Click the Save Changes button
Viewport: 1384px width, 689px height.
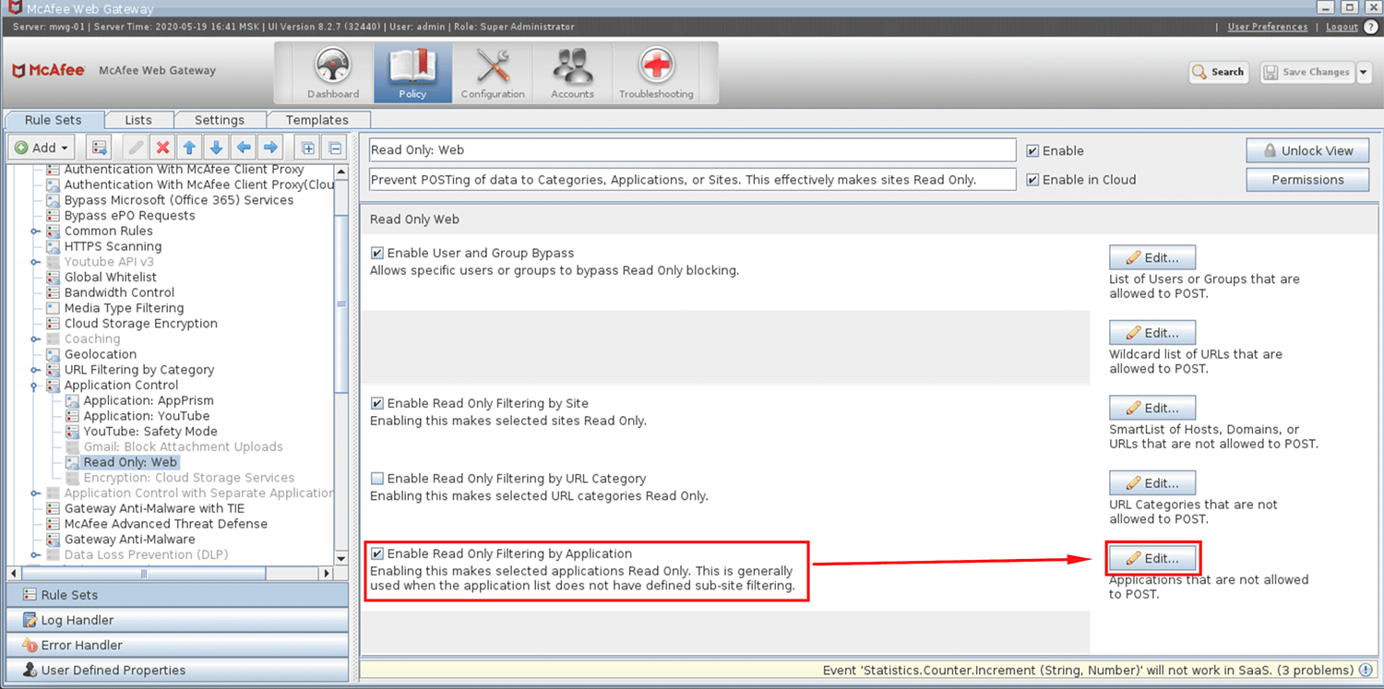click(x=1306, y=72)
